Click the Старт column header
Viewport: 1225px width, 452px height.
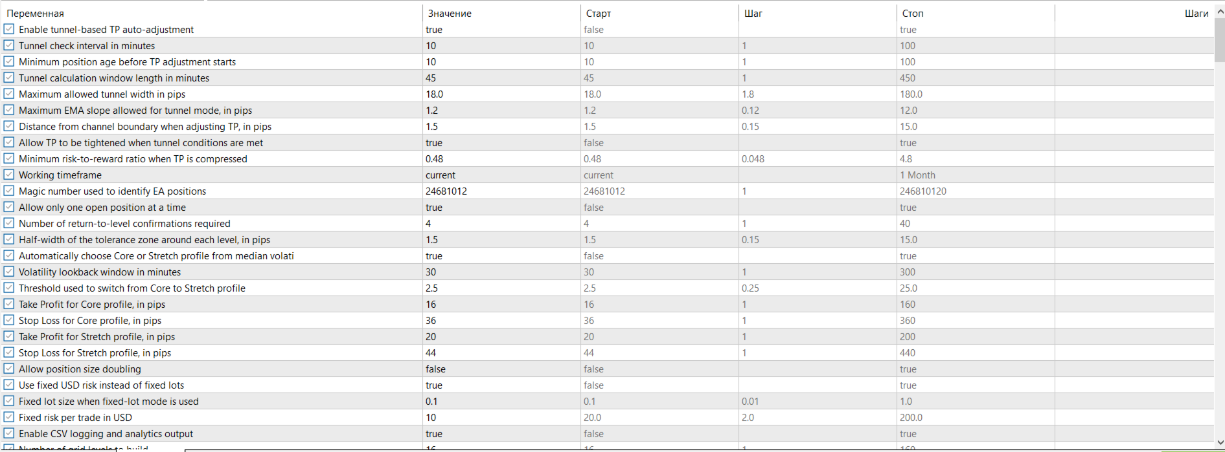pyautogui.click(x=659, y=13)
